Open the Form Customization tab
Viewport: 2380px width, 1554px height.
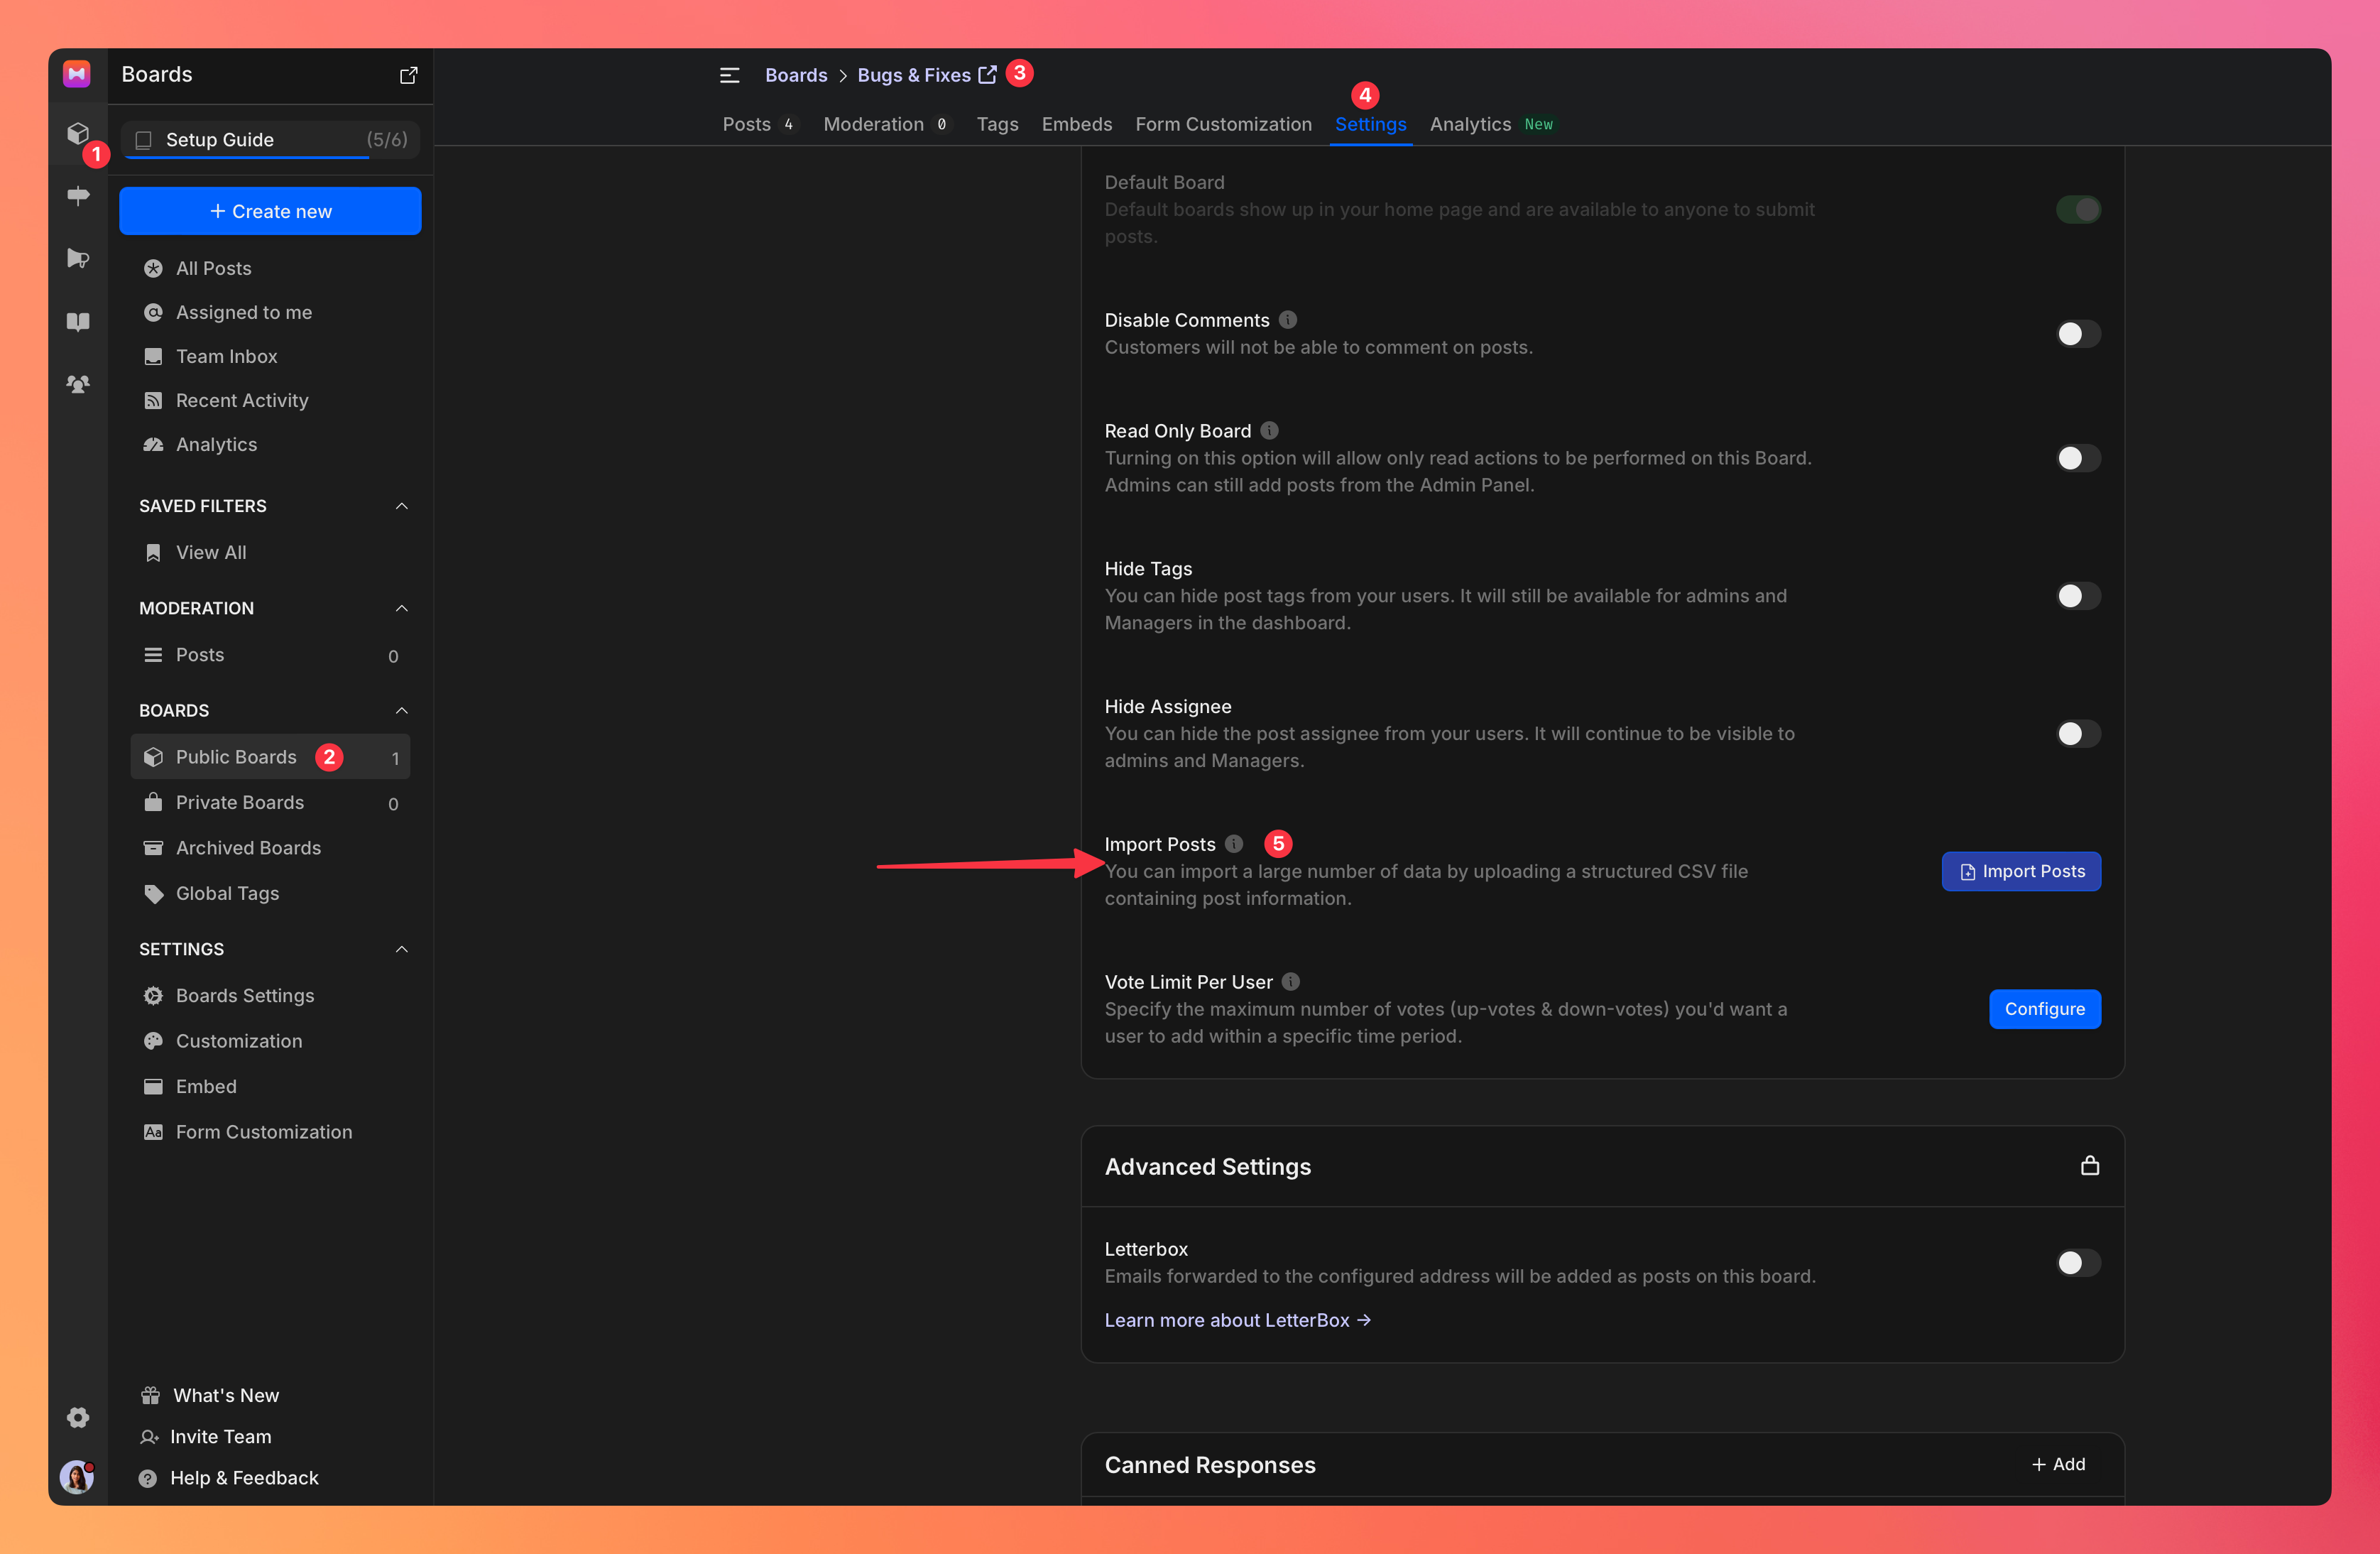(1223, 124)
